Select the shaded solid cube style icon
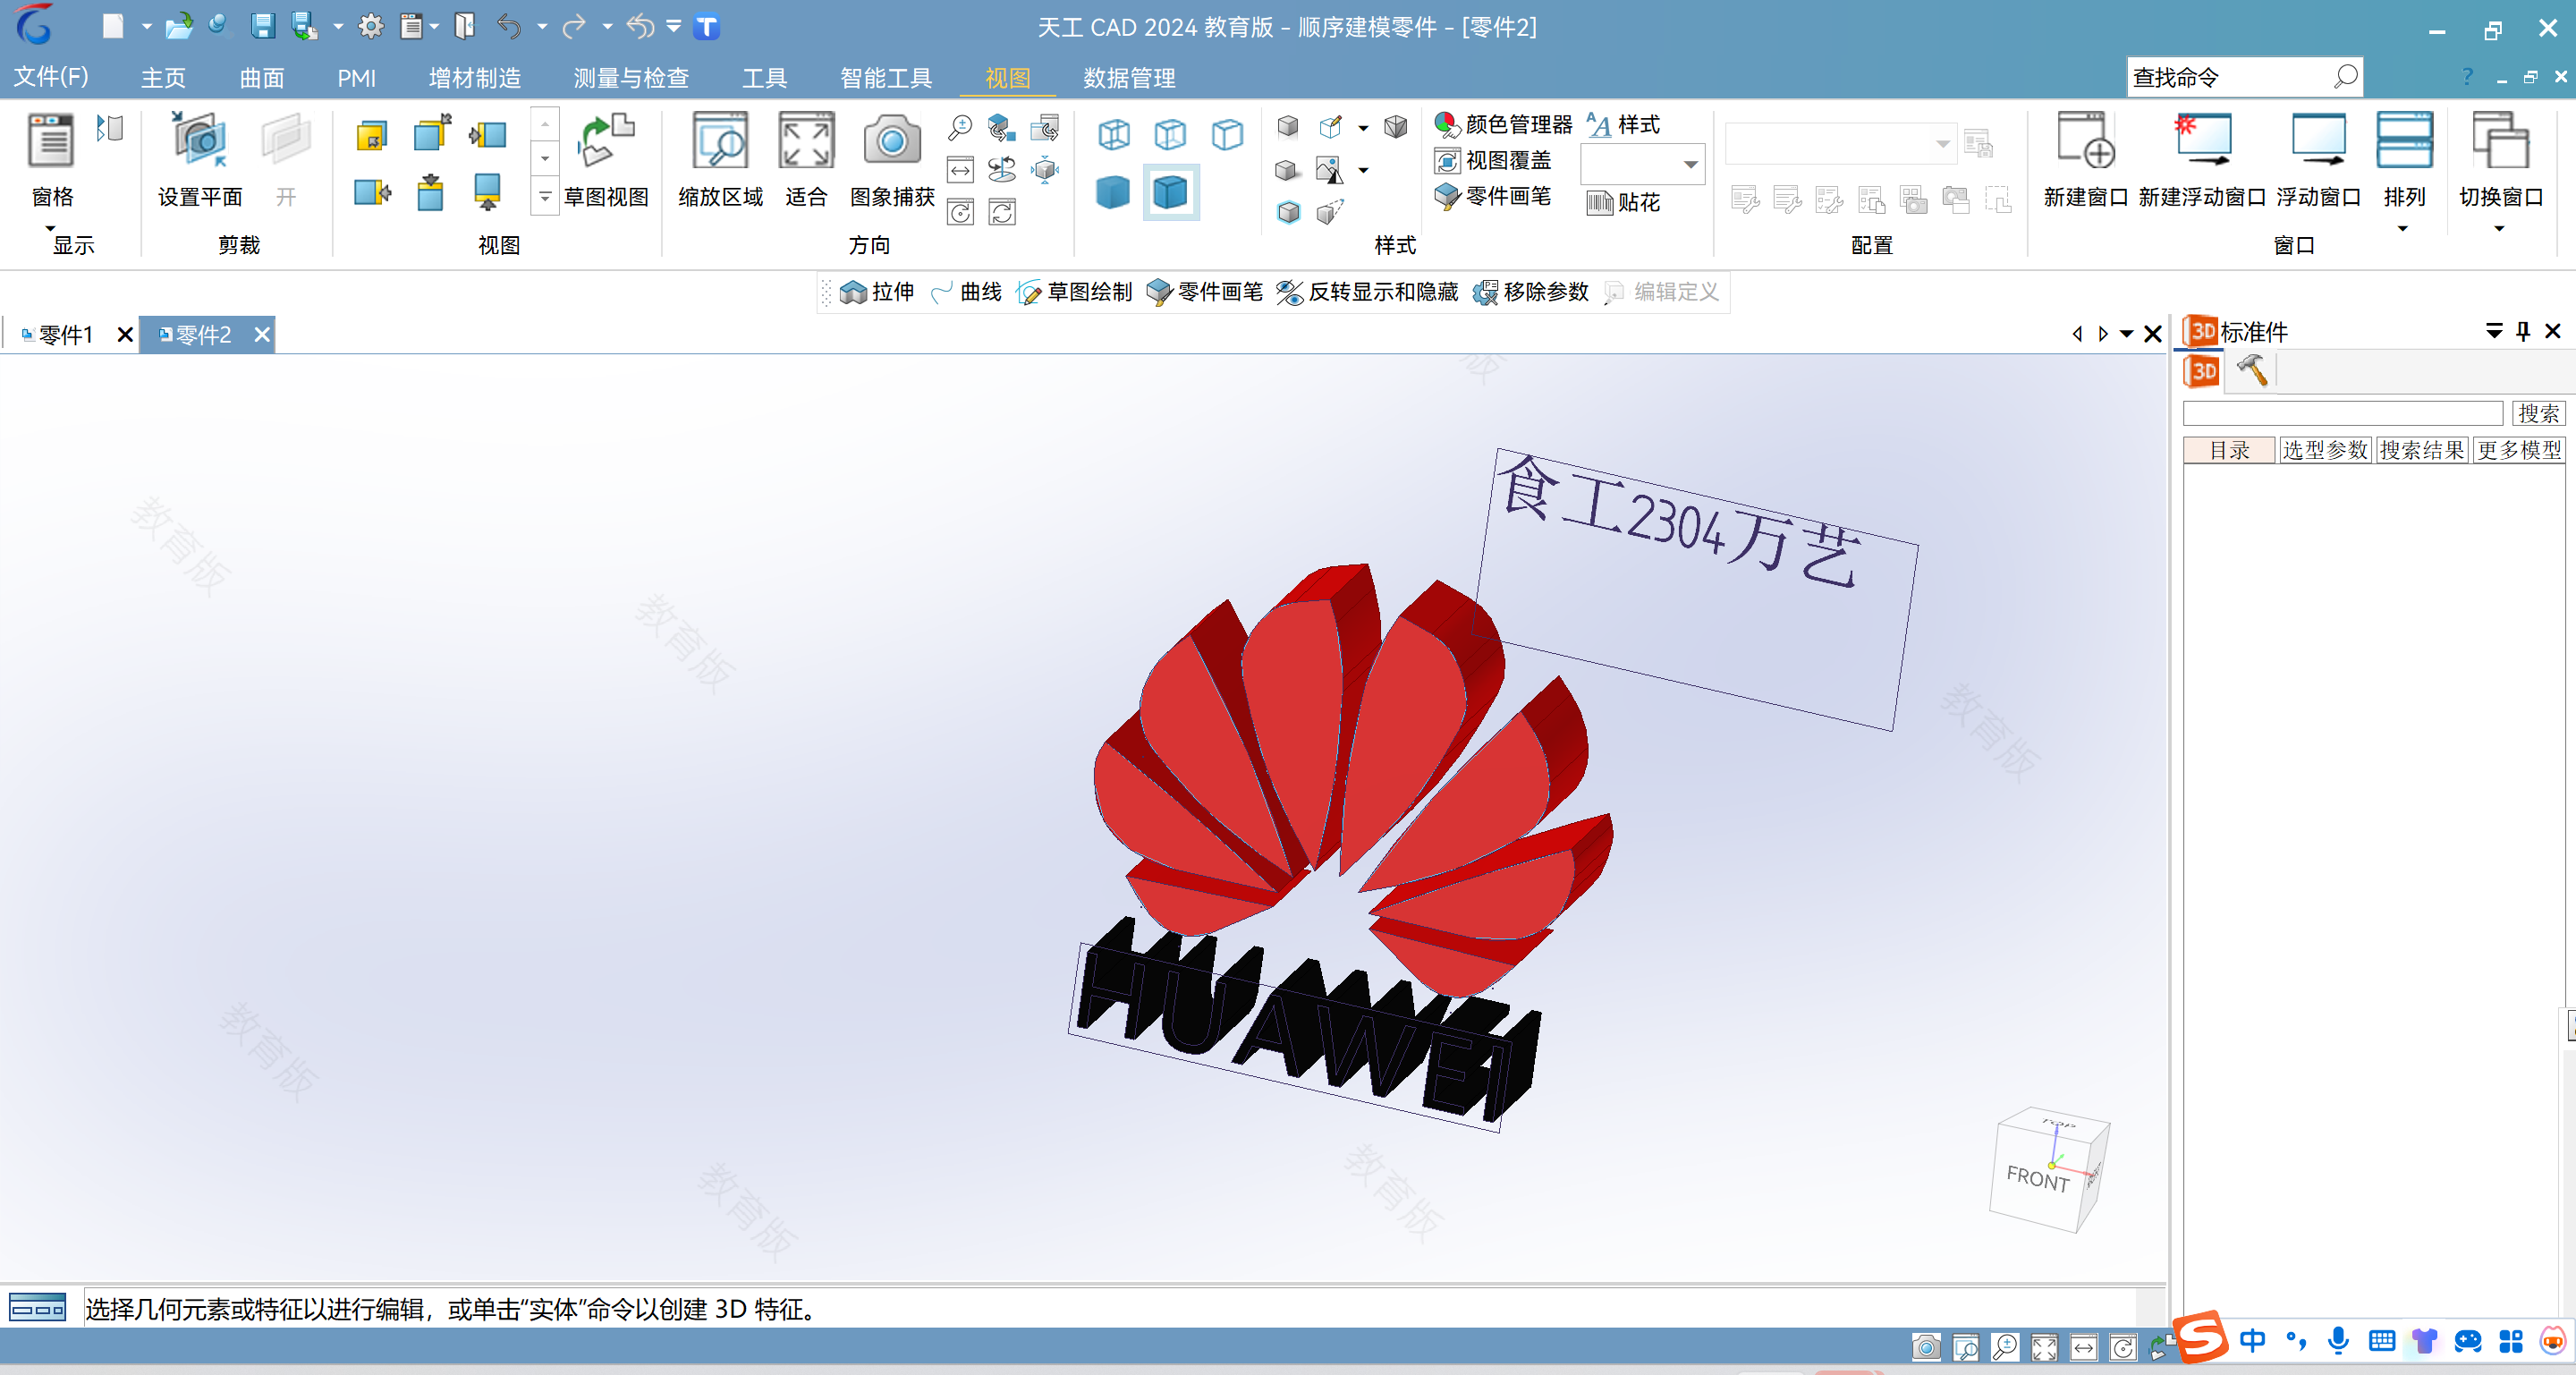Screen dimensions: 2576x1375 pos(1113,192)
